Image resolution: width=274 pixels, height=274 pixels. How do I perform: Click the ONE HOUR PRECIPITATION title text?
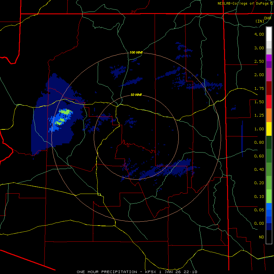[x=107, y=272]
